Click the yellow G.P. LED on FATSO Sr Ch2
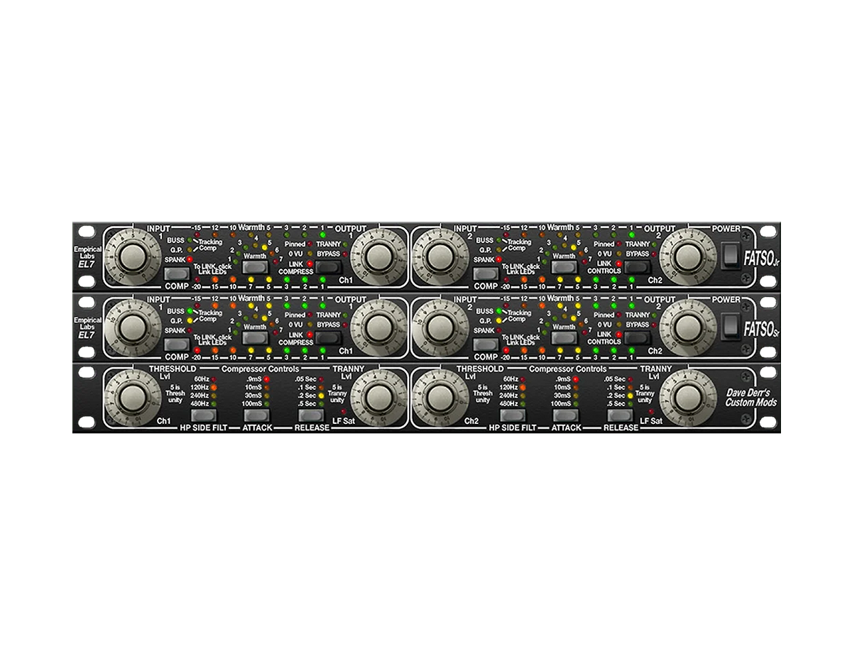This screenshot has width=852, height=669. (499, 320)
